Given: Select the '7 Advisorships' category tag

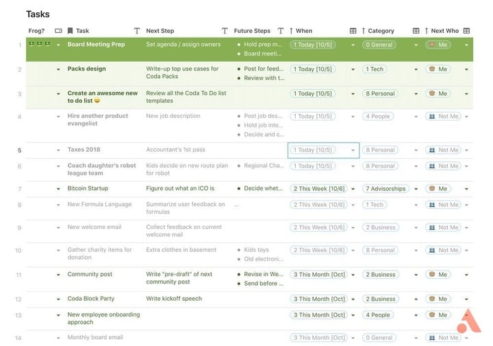Looking at the screenshot, I should pyautogui.click(x=385, y=188).
